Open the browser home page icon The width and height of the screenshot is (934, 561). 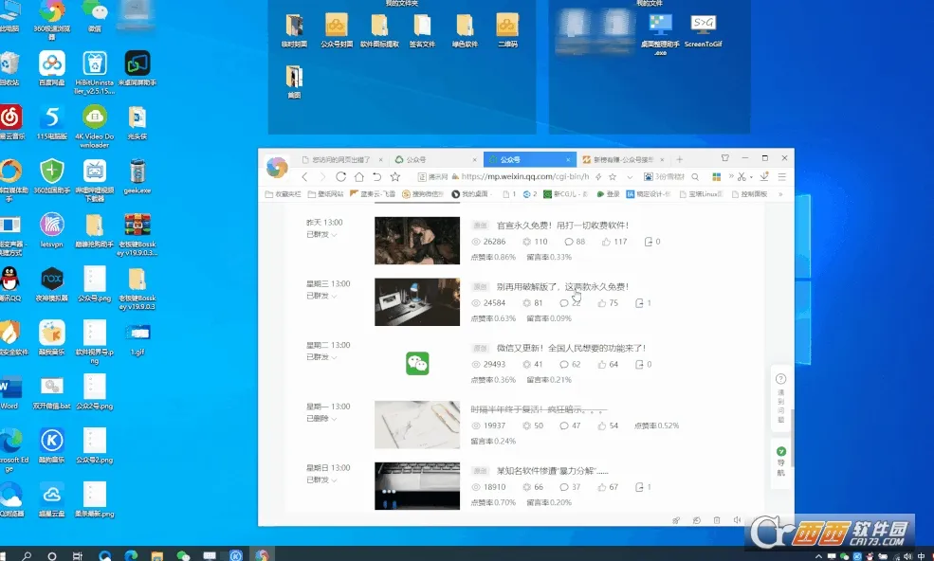tap(357, 176)
